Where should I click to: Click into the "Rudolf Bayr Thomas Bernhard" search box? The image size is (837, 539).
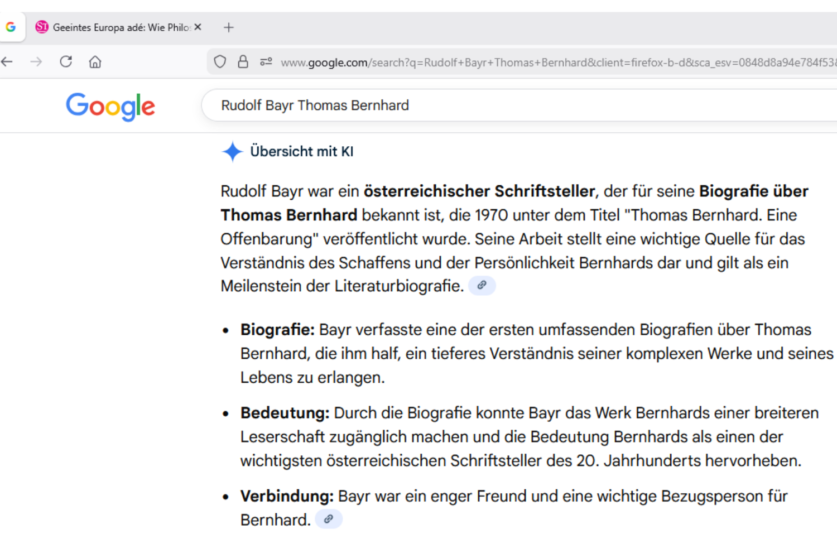point(502,105)
